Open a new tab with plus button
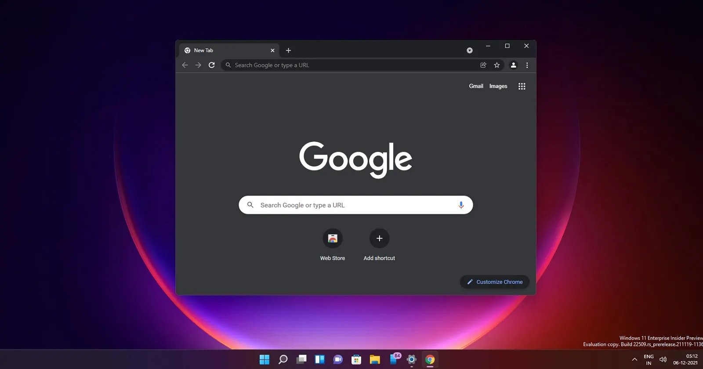 (288, 51)
